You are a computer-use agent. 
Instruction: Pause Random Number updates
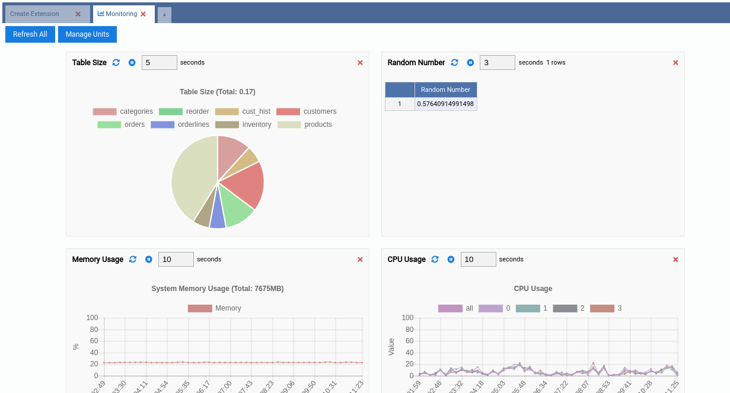[x=470, y=62]
